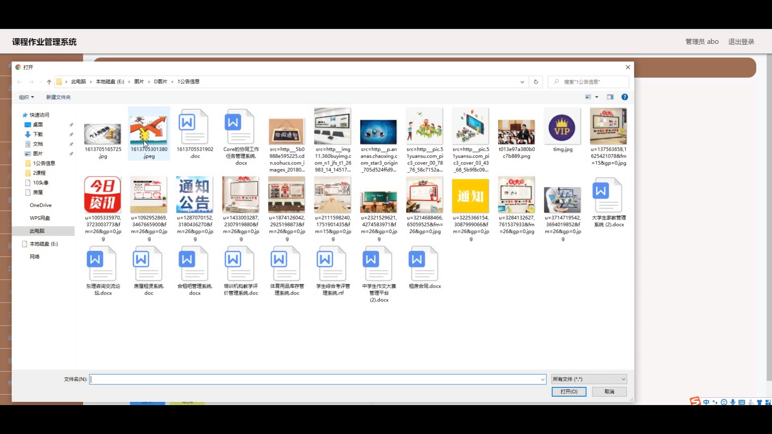
Task: Expand the file type filter 所有文件 dropdown
Action: [x=589, y=379]
